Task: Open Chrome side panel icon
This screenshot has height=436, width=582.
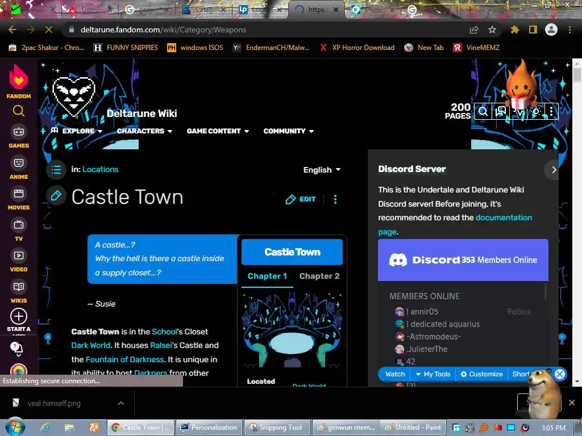Action: tap(533, 30)
